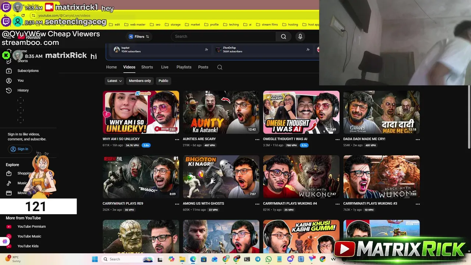471x265 pixels.
Task: Open the 'profile' bookmarks folder
Action: 212,25
